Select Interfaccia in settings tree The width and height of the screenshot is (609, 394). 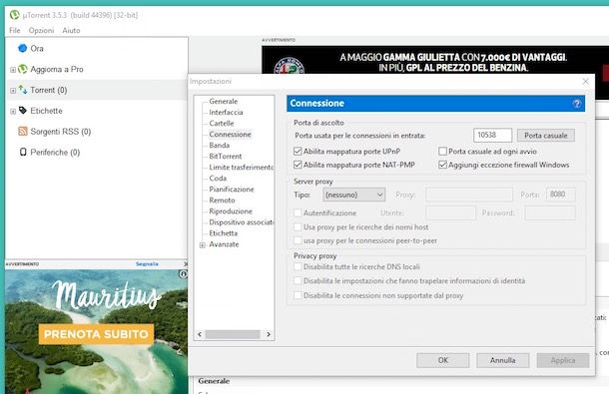click(226, 112)
